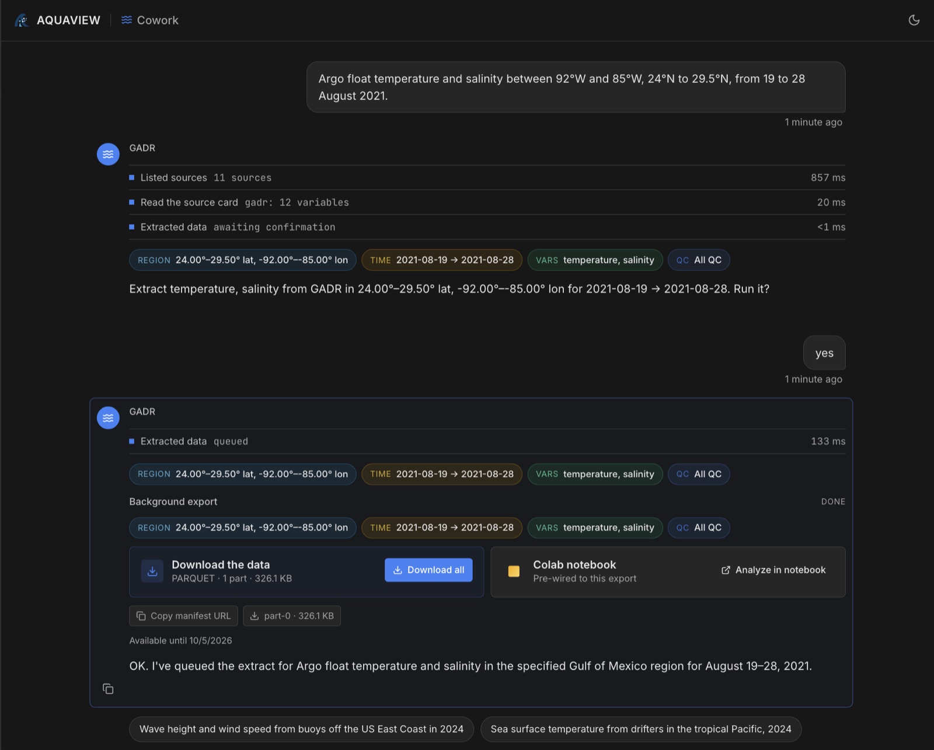The image size is (934, 750).
Task: Click the VARS chip under Background export
Action: point(595,528)
